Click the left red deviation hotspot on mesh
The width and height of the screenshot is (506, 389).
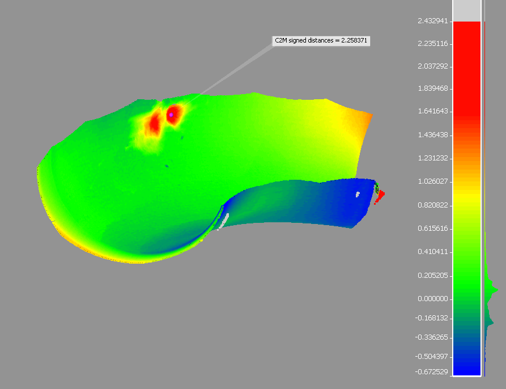pyautogui.click(x=154, y=123)
